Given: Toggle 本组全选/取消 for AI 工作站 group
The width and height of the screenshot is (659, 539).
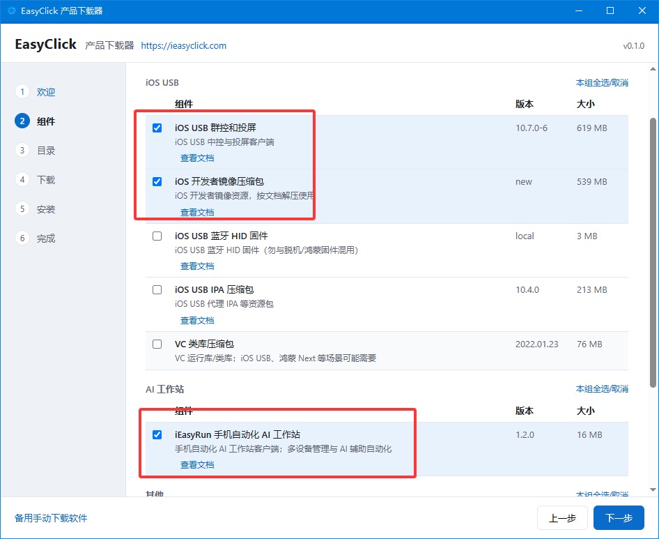Looking at the screenshot, I should (602, 389).
